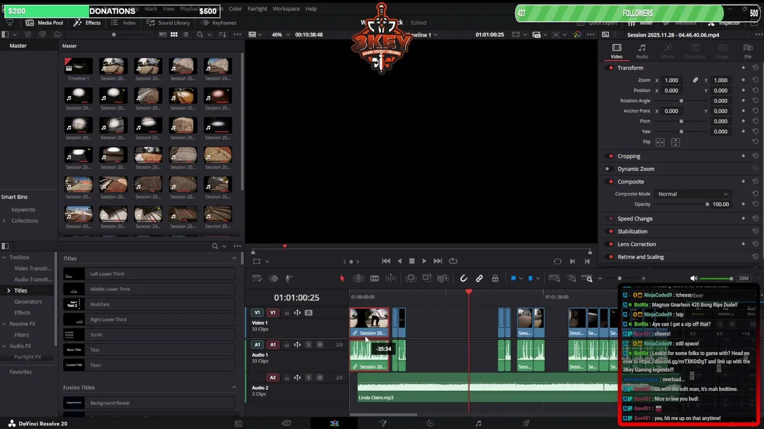The image size is (764, 429).
Task: Expand the Stabilization section
Action: tap(632, 231)
